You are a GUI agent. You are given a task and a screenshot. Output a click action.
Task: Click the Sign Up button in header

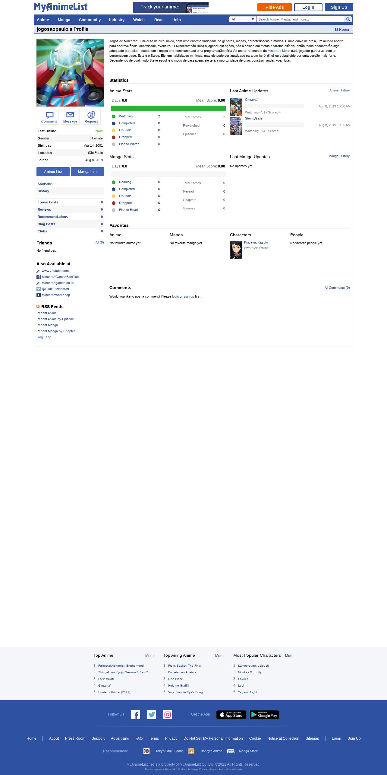pos(339,7)
